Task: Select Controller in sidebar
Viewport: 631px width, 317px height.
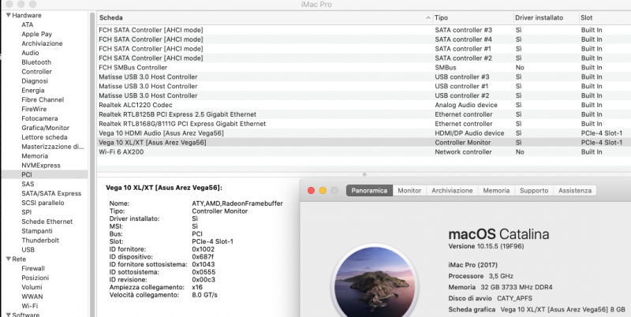Action: tap(36, 72)
